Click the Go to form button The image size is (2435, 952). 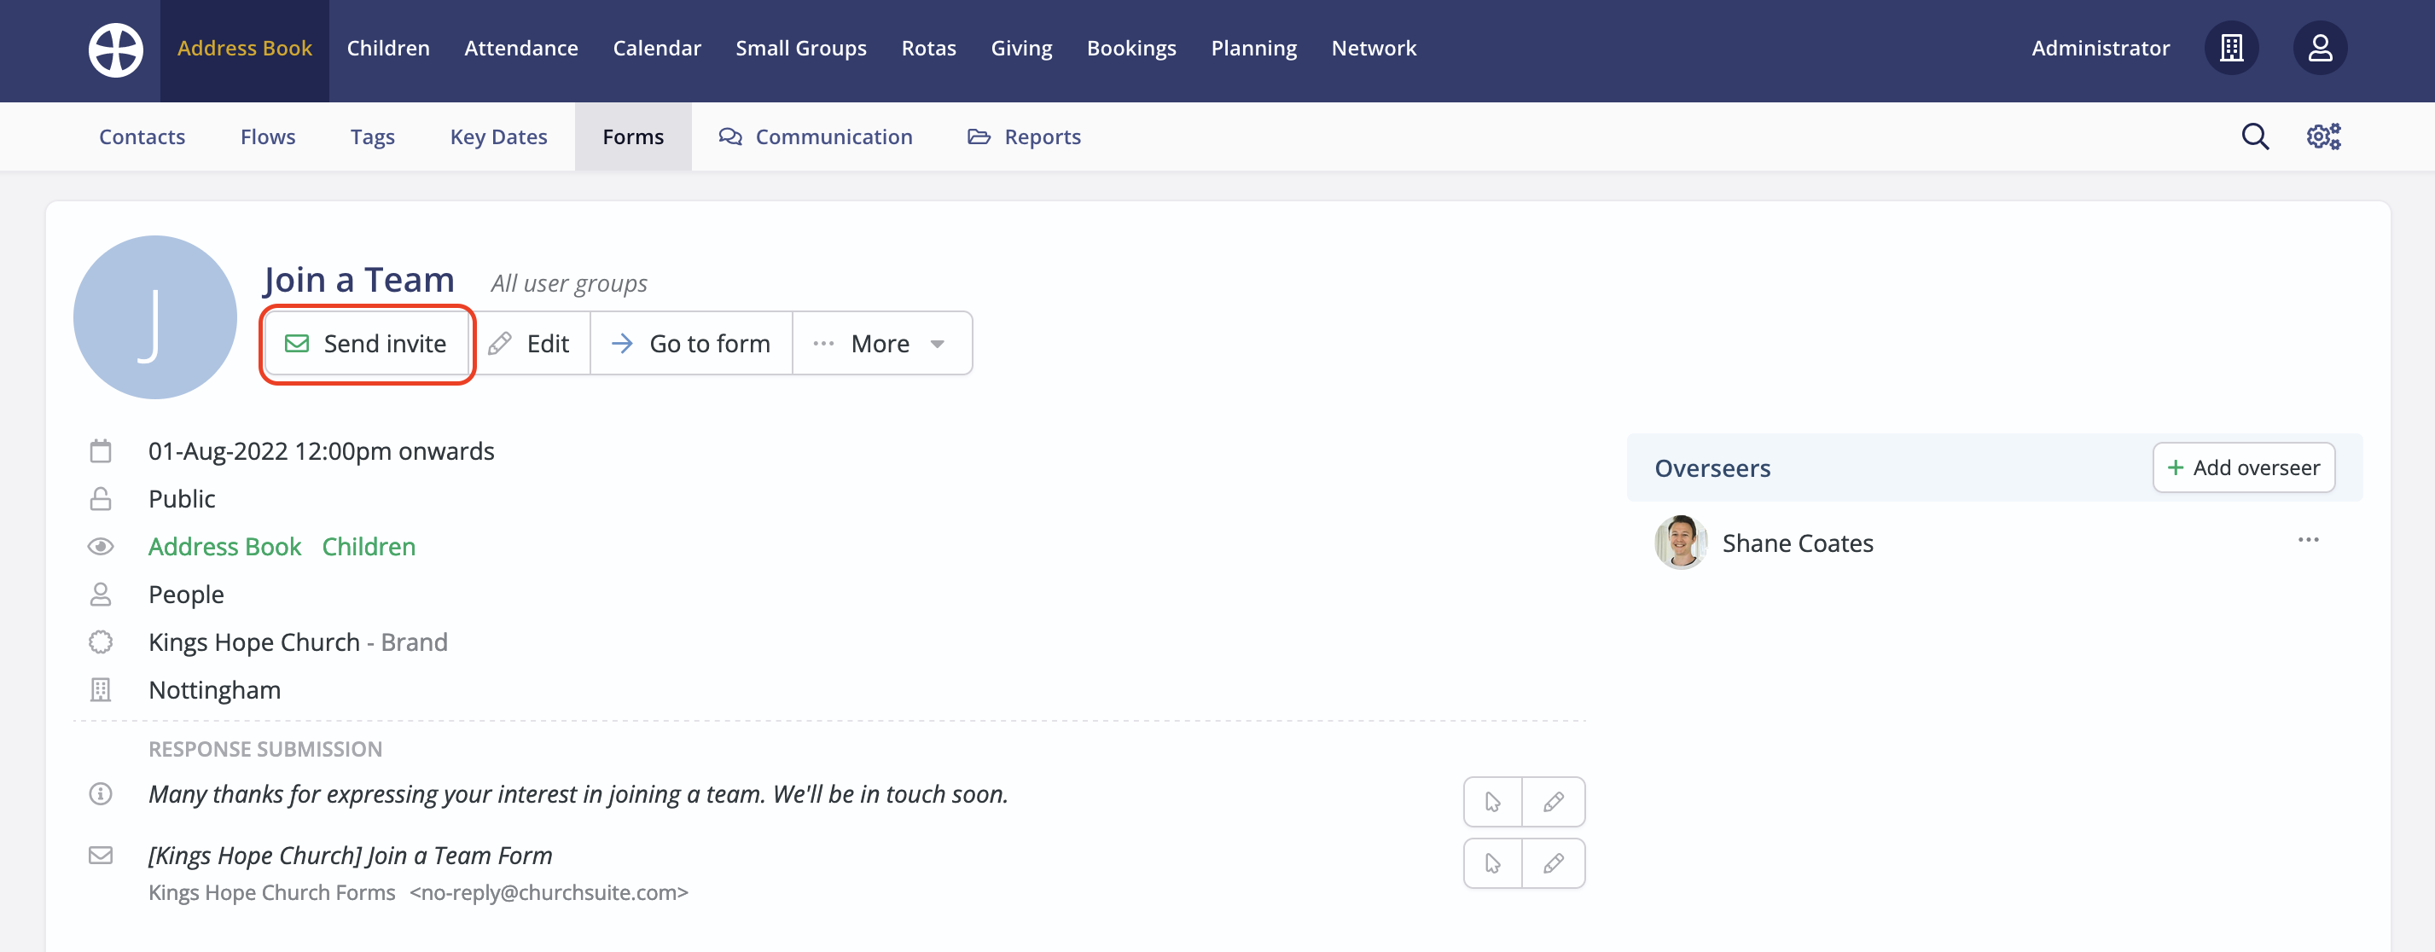(x=691, y=344)
